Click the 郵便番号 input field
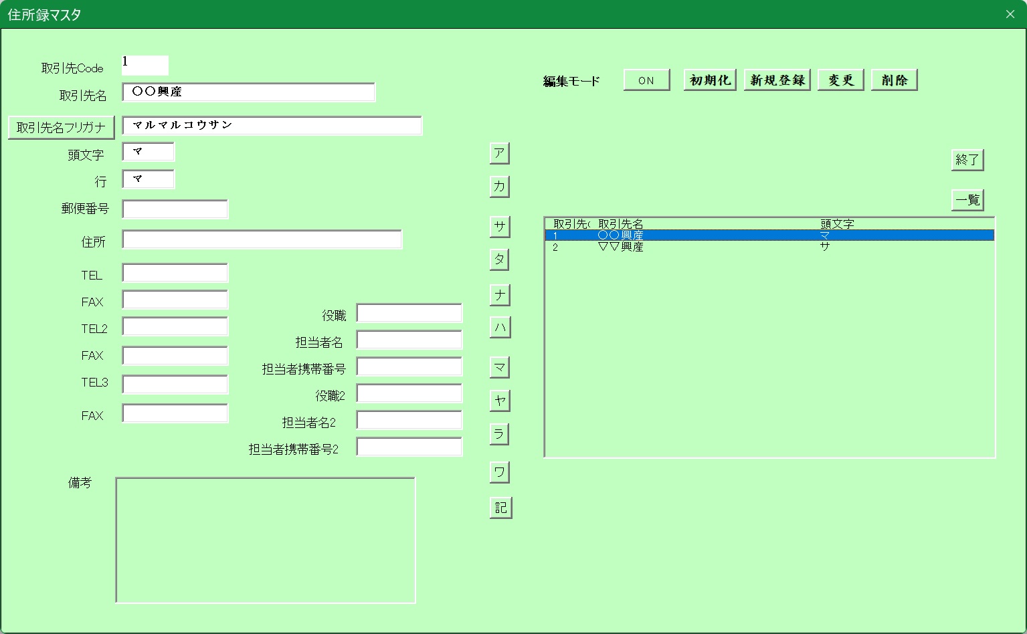The height and width of the screenshot is (634, 1027). point(175,209)
